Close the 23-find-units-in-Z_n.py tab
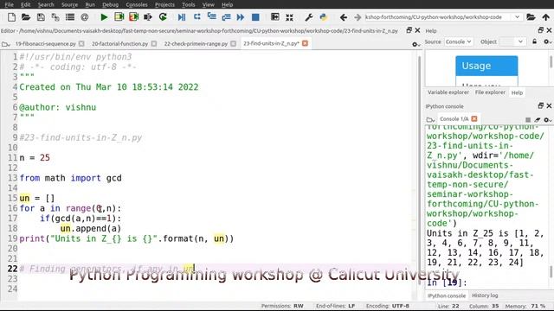Viewport: 554px width, 311px height. 305,43
